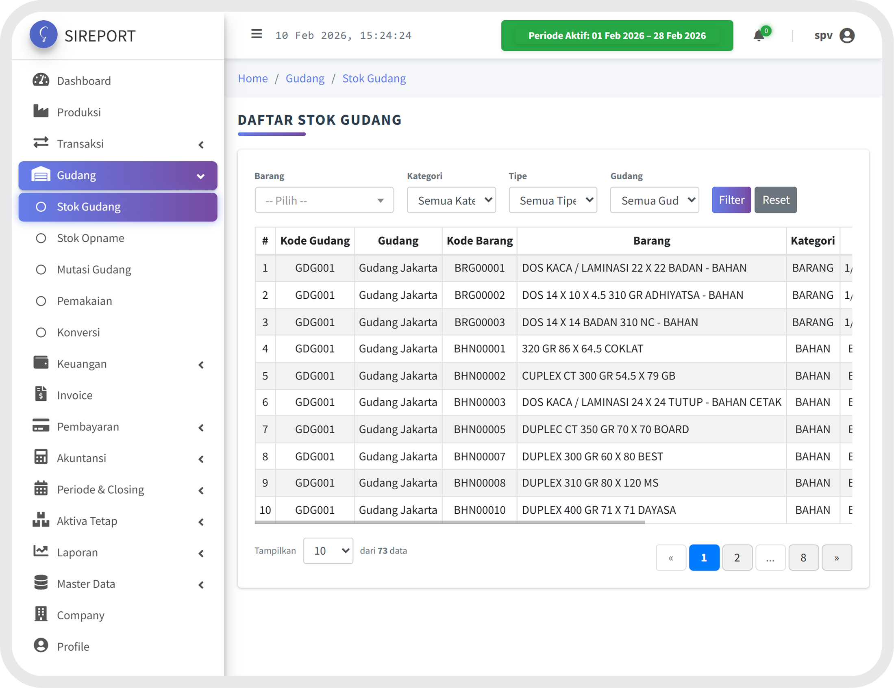This screenshot has width=894, height=688.
Task: Click the spv user avatar icon
Action: click(846, 36)
